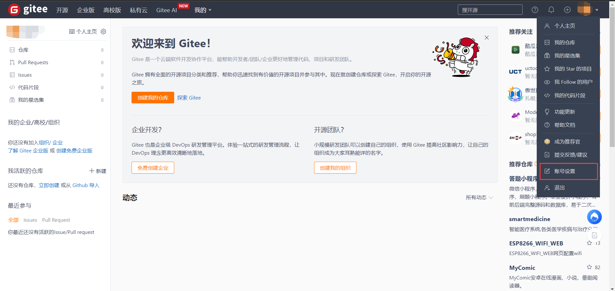This screenshot has width=615, height=291.
Task: Click the Gitee logo in header
Action: pyautogui.click(x=28, y=10)
